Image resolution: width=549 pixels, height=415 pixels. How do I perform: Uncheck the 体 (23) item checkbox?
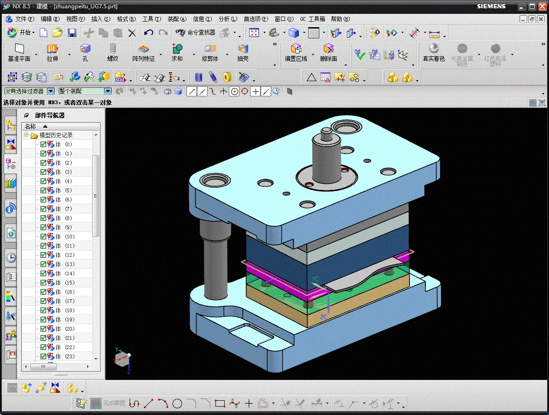coord(43,356)
